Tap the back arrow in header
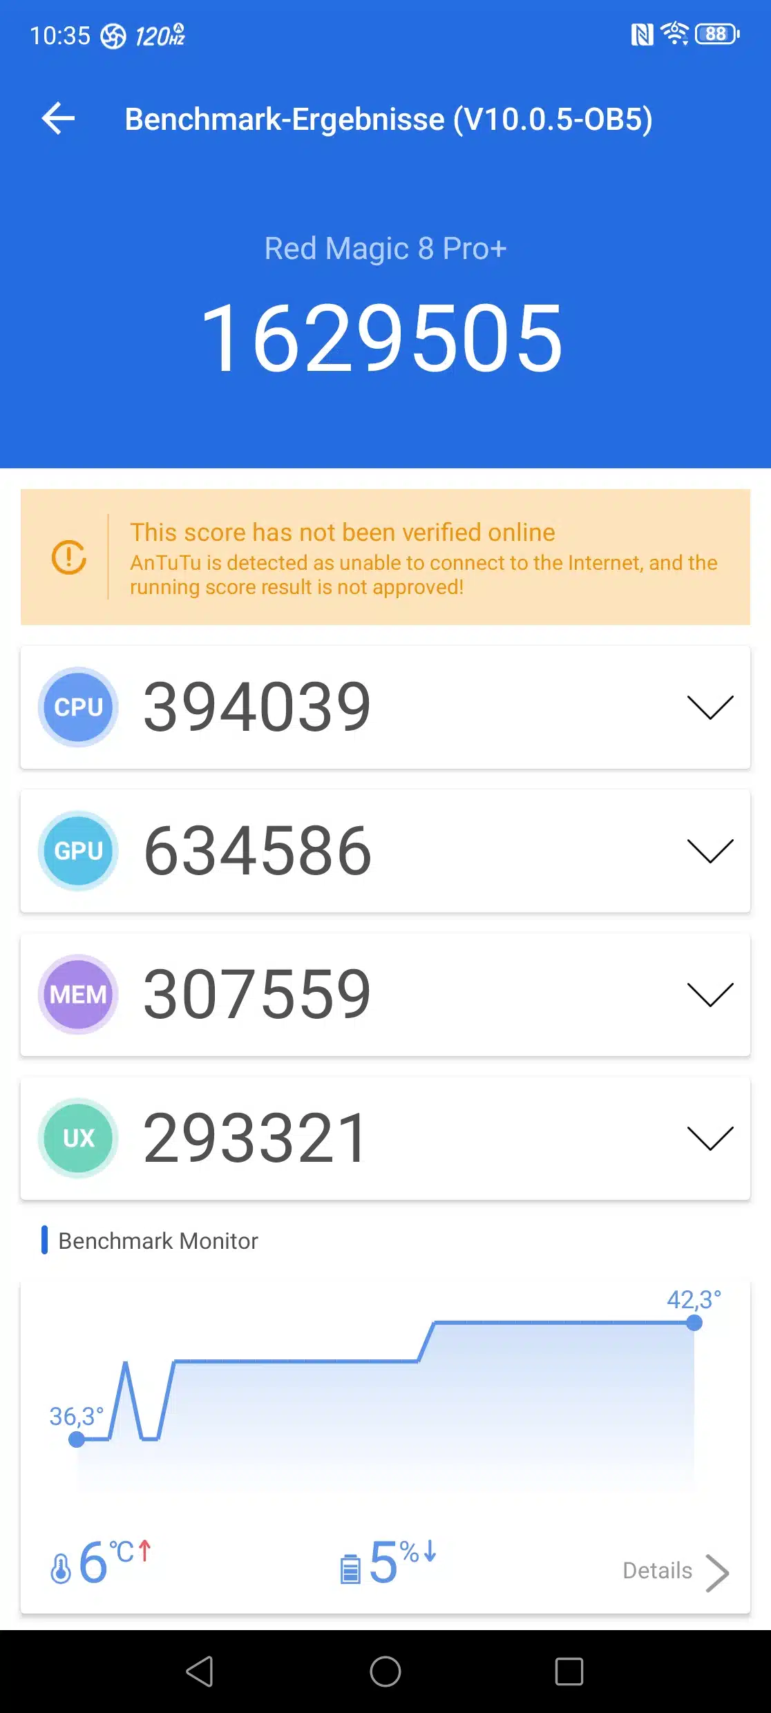Image resolution: width=771 pixels, height=1713 pixels. tap(58, 119)
